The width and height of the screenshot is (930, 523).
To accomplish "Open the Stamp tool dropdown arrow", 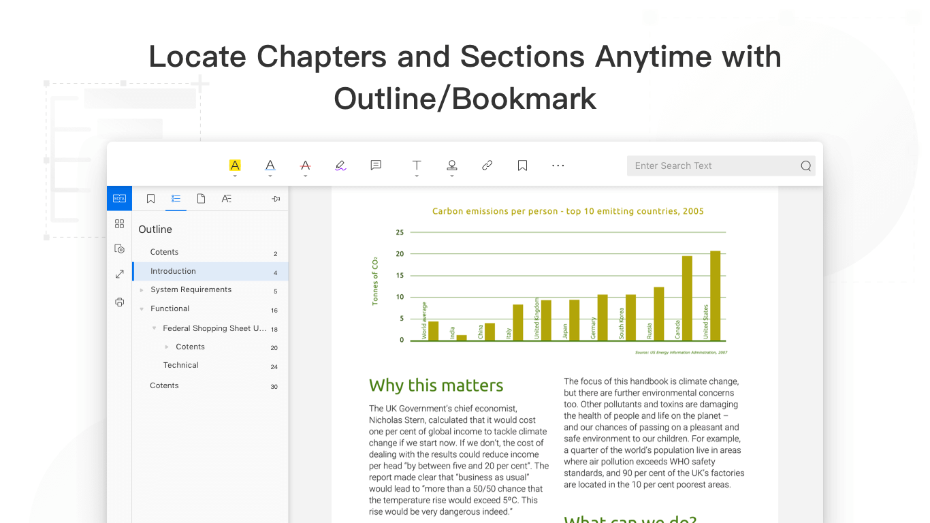I will coord(452,176).
